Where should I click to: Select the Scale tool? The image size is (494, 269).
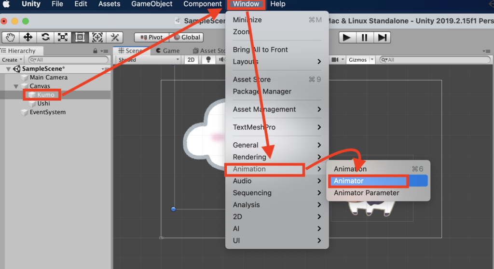pyautogui.click(x=62, y=37)
